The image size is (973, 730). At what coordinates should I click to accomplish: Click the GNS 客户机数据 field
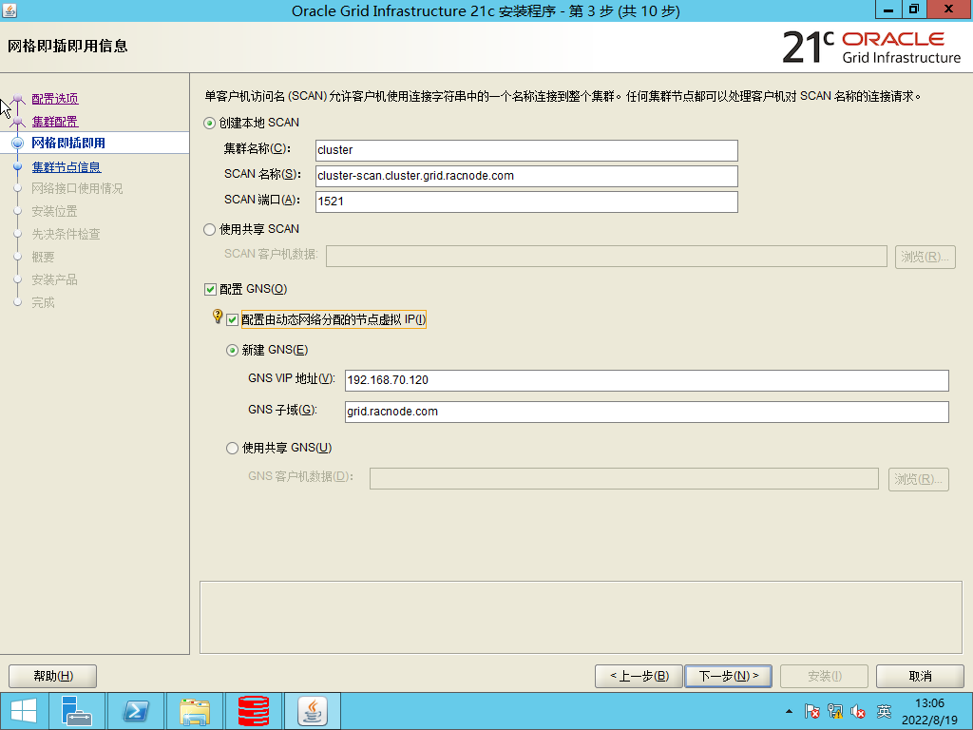click(x=624, y=479)
